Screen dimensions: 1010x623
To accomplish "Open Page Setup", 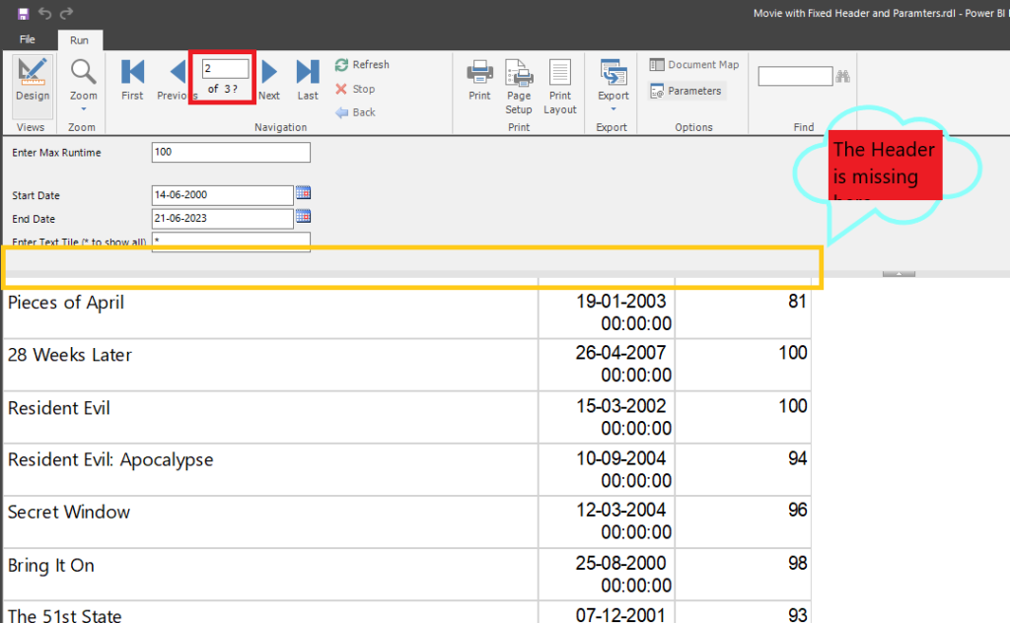I will coord(519,87).
